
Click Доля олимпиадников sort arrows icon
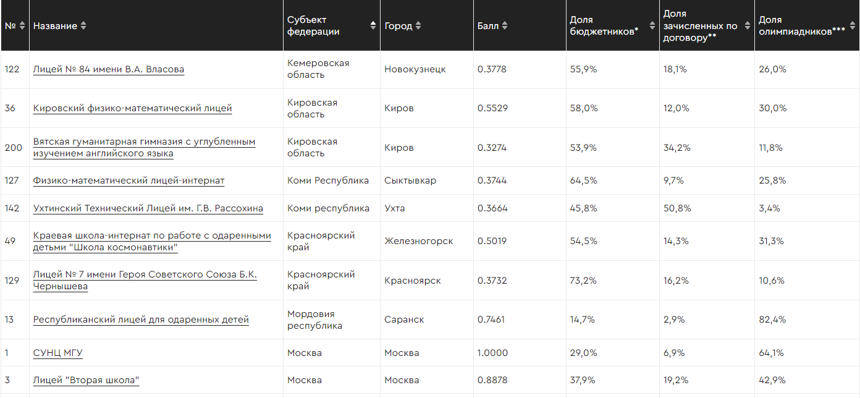click(x=852, y=26)
